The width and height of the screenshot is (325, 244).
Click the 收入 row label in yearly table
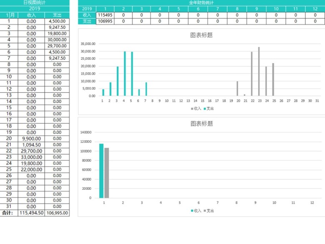87,15
